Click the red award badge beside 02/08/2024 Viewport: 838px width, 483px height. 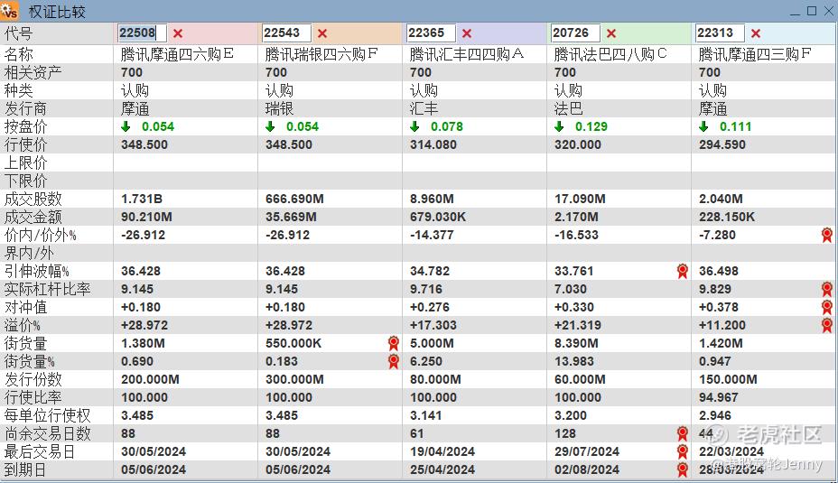point(683,469)
